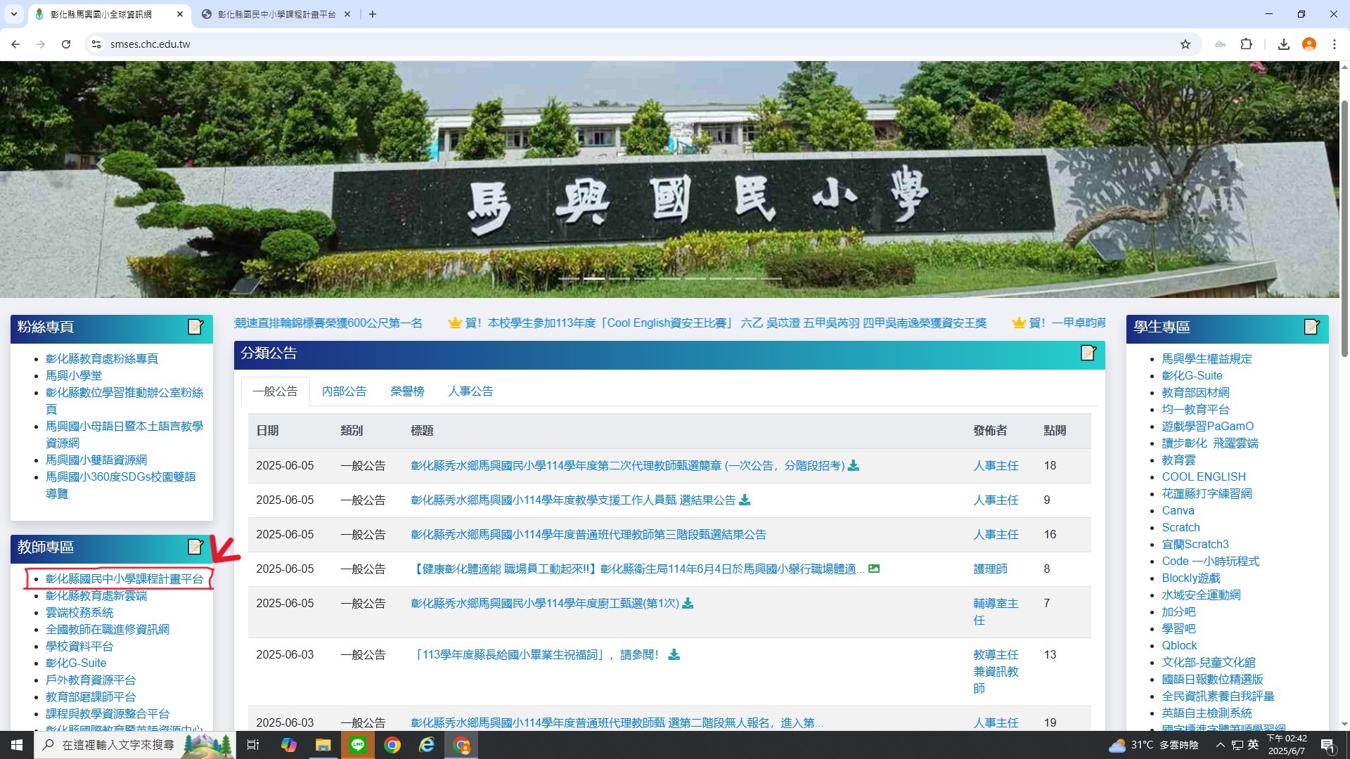
Task: Bookmark this page with the star icon
Action: click(1185, 44)
